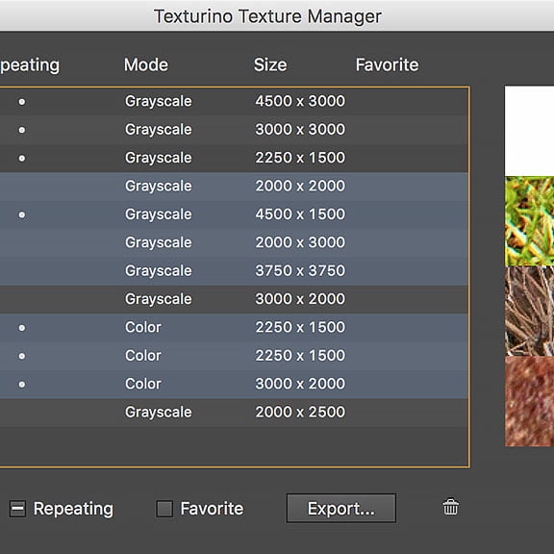Image resolution: width=554 pixels, height=554 pixels.
Task: Enable the Favorite checkbox
Action: pos(164,509)
